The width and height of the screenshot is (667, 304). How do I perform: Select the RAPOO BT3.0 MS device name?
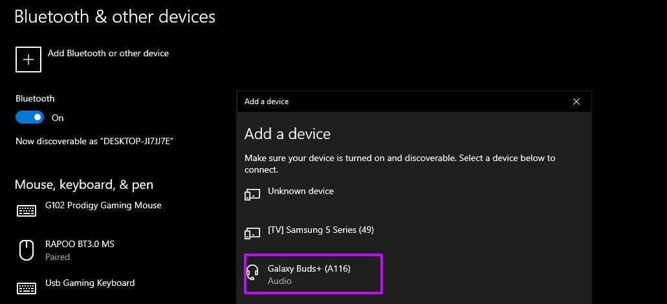pyautogui.click(x=80, y=244)
